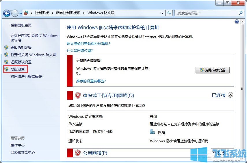Expand the arrow before 控制面板 breadcrumb
The image size is (247, 163).
pyautogui.click(x=31, y=13)
